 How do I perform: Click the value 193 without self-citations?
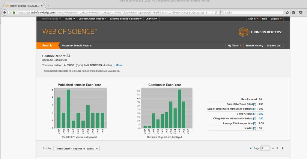261,109
